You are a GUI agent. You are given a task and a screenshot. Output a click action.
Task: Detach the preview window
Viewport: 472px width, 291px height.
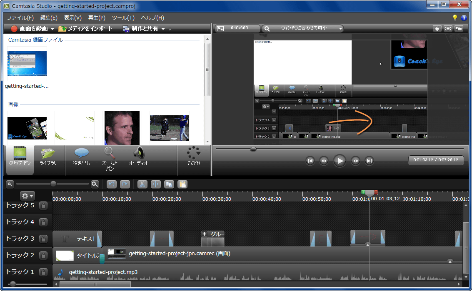(459, 28)
